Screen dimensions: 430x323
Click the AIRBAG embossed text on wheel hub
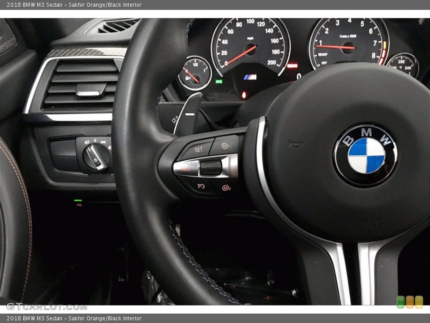[x=365, y=225]
